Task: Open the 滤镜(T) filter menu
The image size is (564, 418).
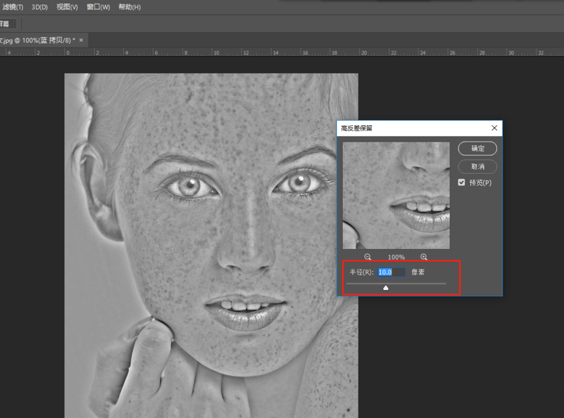Action: pos(11,7)
